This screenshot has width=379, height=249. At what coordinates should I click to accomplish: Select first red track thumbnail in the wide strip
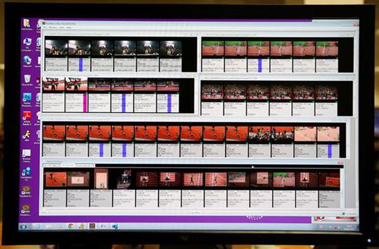pyautogui.click(x=54, y=133)
